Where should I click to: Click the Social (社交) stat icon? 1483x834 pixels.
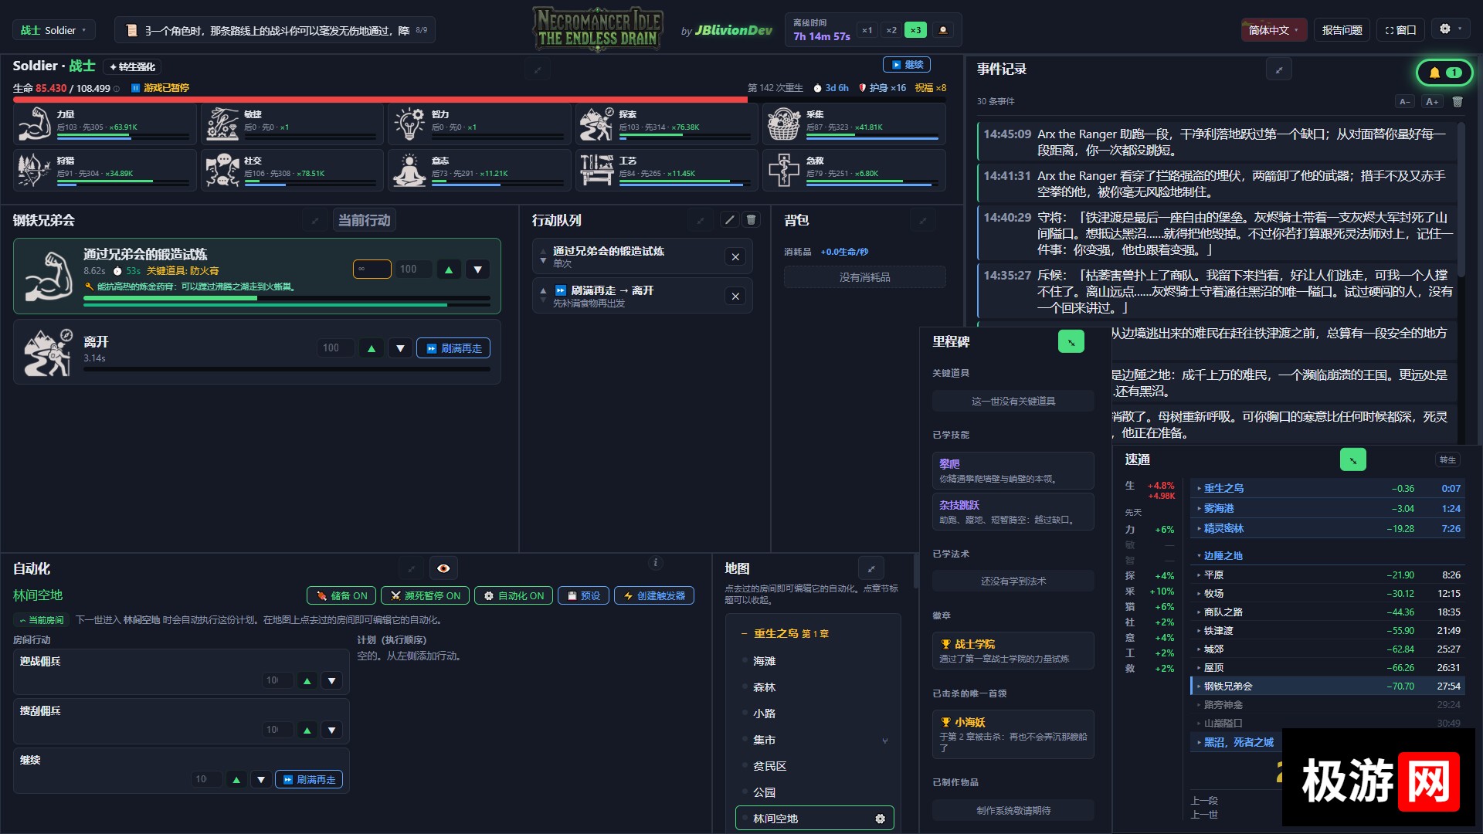[222, 170]
